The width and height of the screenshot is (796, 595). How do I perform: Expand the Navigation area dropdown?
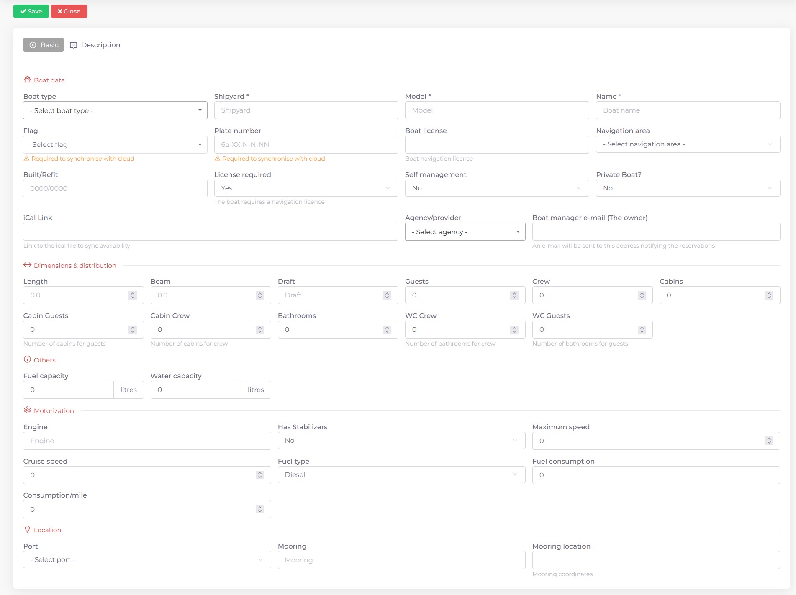688,144
